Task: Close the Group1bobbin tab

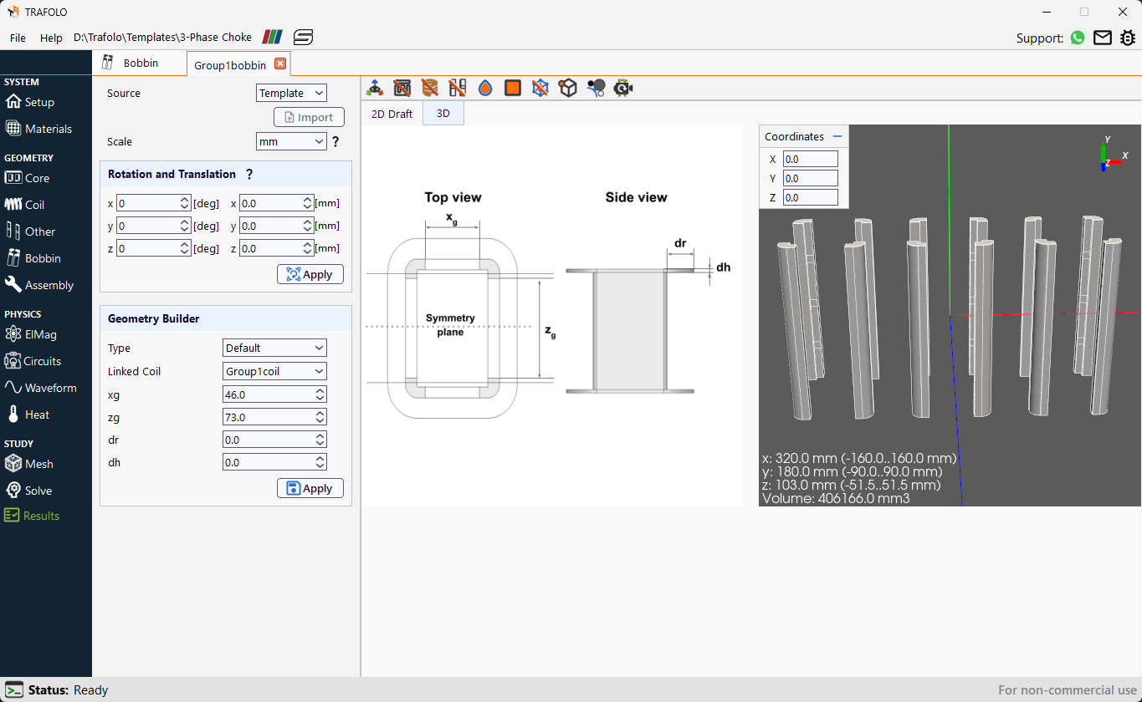Action: 280,64
